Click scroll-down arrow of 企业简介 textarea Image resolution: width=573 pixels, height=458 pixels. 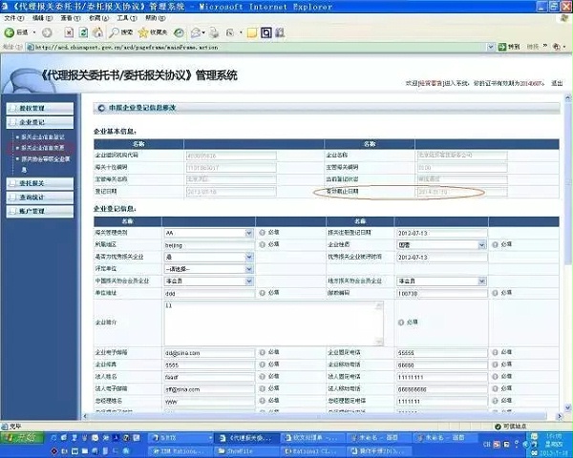[x=379, y=342]
